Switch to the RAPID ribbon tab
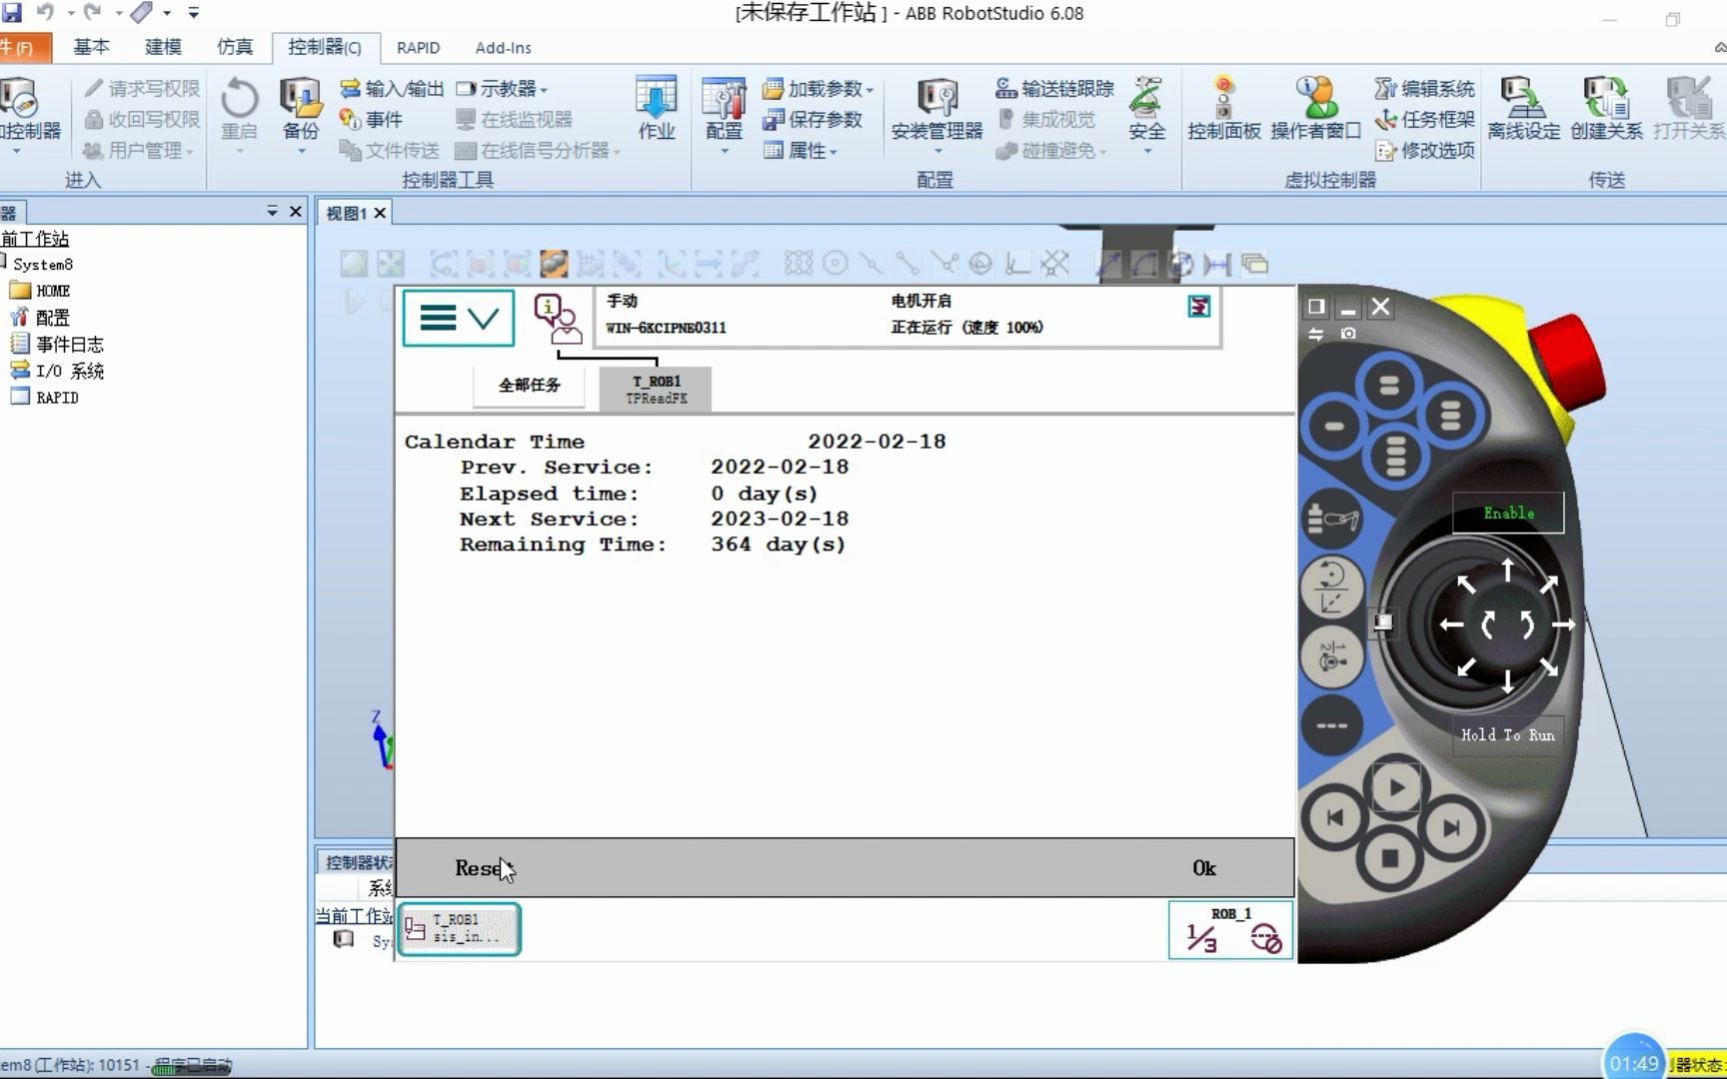Image resolution: width=1727 pixels, height=1079 pixels. point(418,47)
